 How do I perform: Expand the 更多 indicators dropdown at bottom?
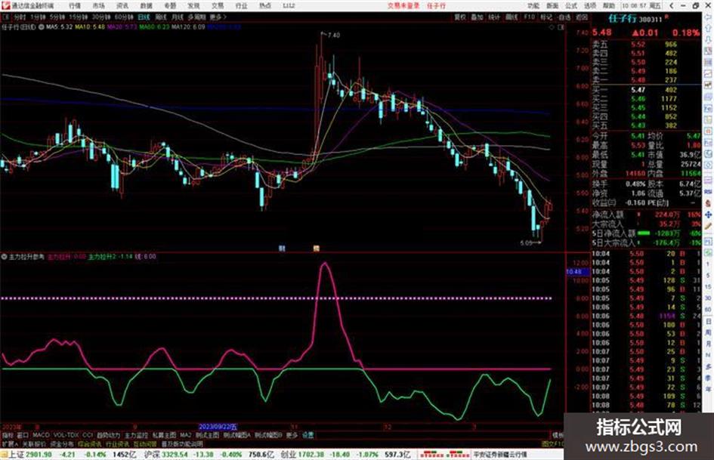(292, 435)
